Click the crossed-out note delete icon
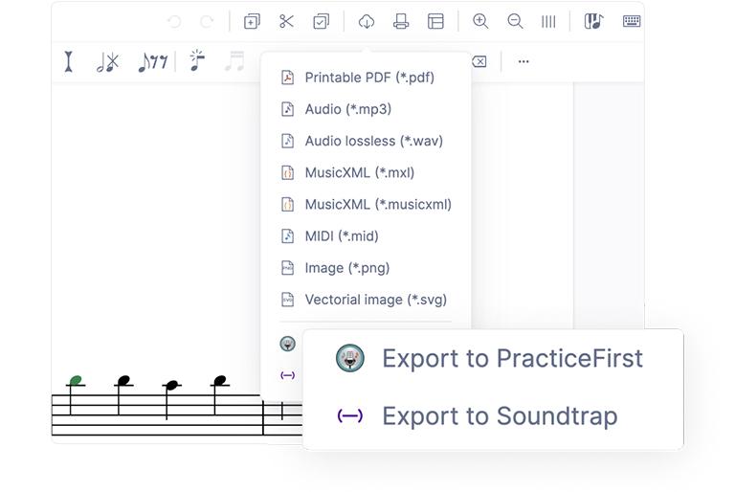This screenshot has height=492, width=735. [108, 61]
